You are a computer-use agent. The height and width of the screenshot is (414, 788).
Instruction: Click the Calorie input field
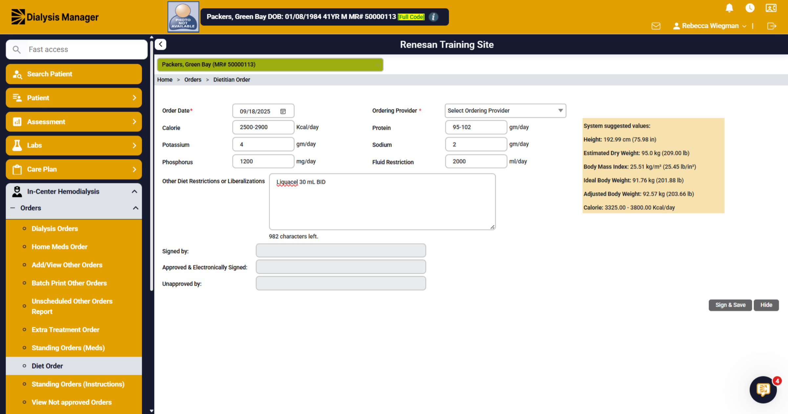point(263,127)
